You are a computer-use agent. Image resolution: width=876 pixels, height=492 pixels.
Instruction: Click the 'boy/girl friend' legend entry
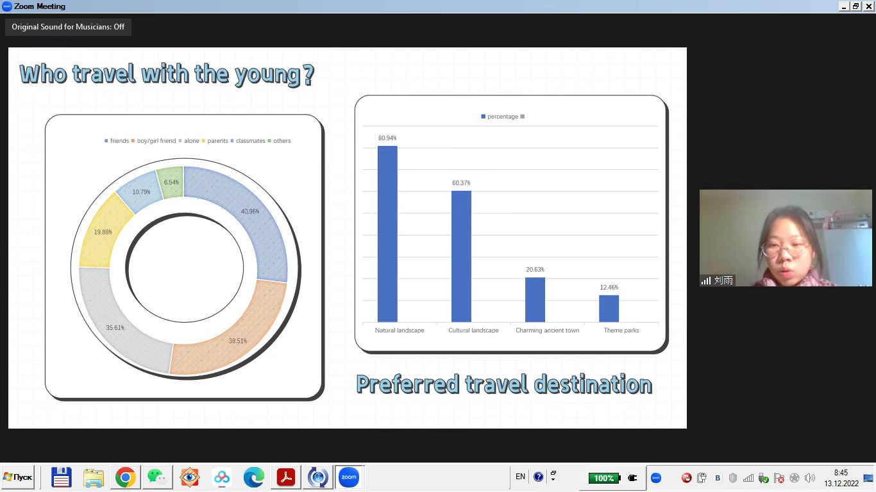click(x=153, y=141)
